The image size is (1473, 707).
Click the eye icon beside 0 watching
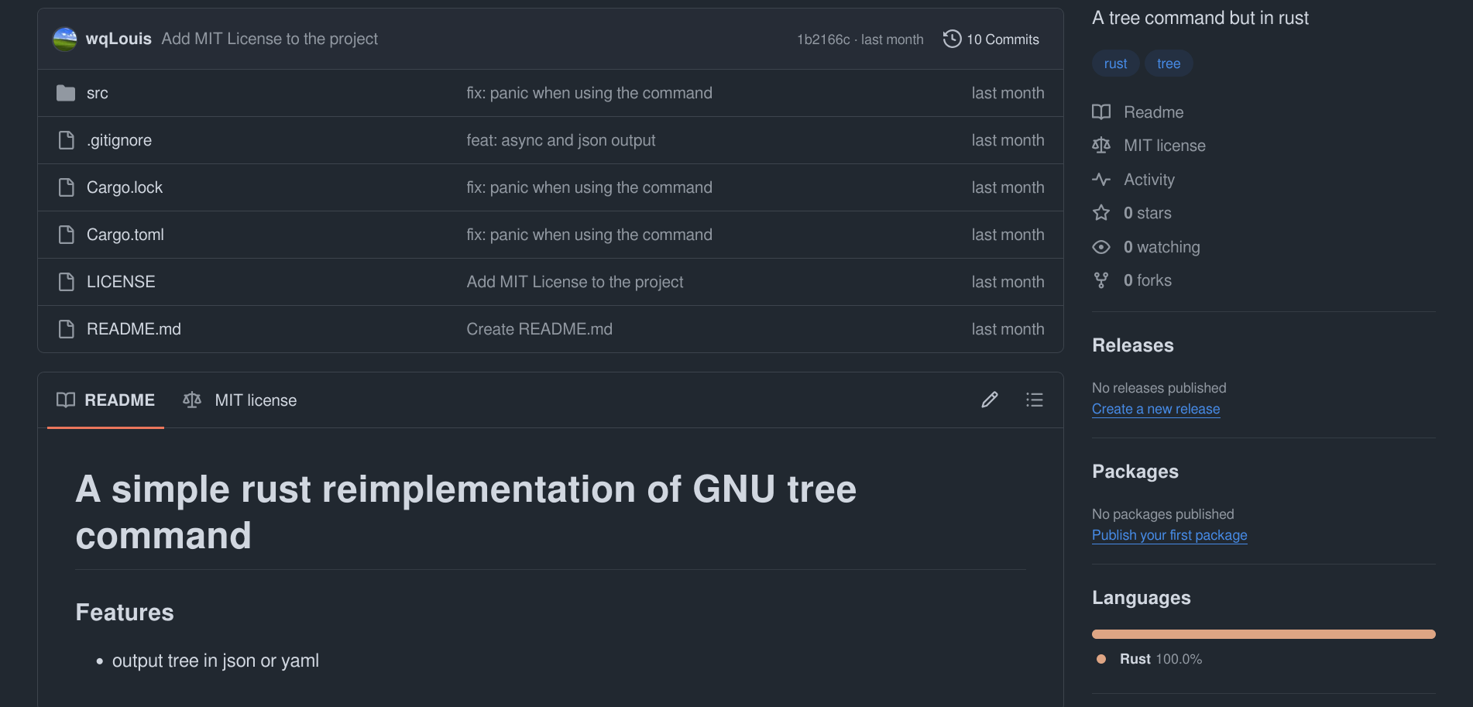(1101, 247)
